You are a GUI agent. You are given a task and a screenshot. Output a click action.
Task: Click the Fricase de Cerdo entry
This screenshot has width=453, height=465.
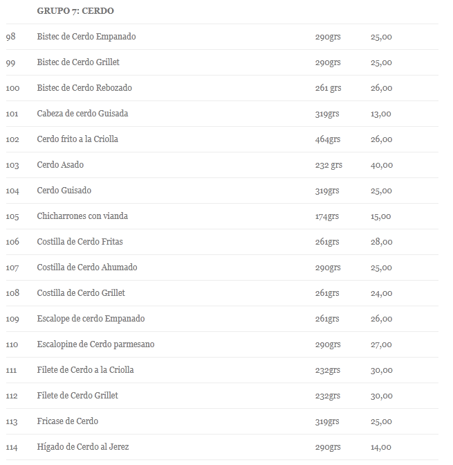[x=68, y=421]
